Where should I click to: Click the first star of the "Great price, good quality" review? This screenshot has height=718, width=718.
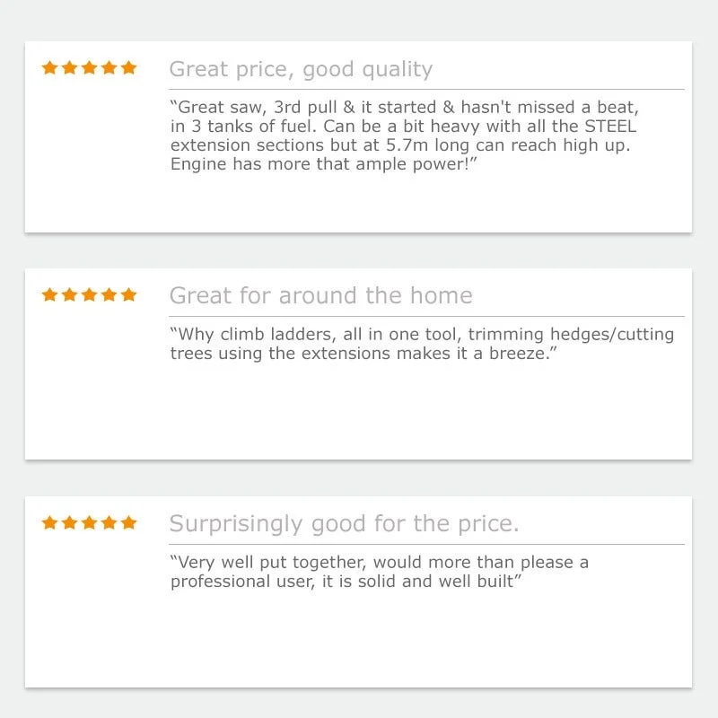coord(50,67)
